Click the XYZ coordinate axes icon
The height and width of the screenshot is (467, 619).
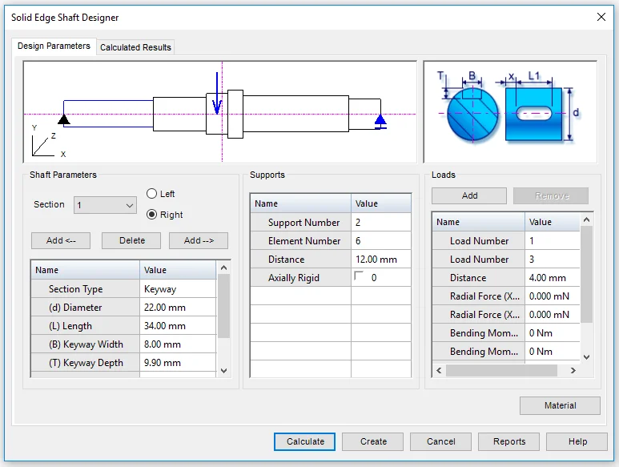point(44,143)
